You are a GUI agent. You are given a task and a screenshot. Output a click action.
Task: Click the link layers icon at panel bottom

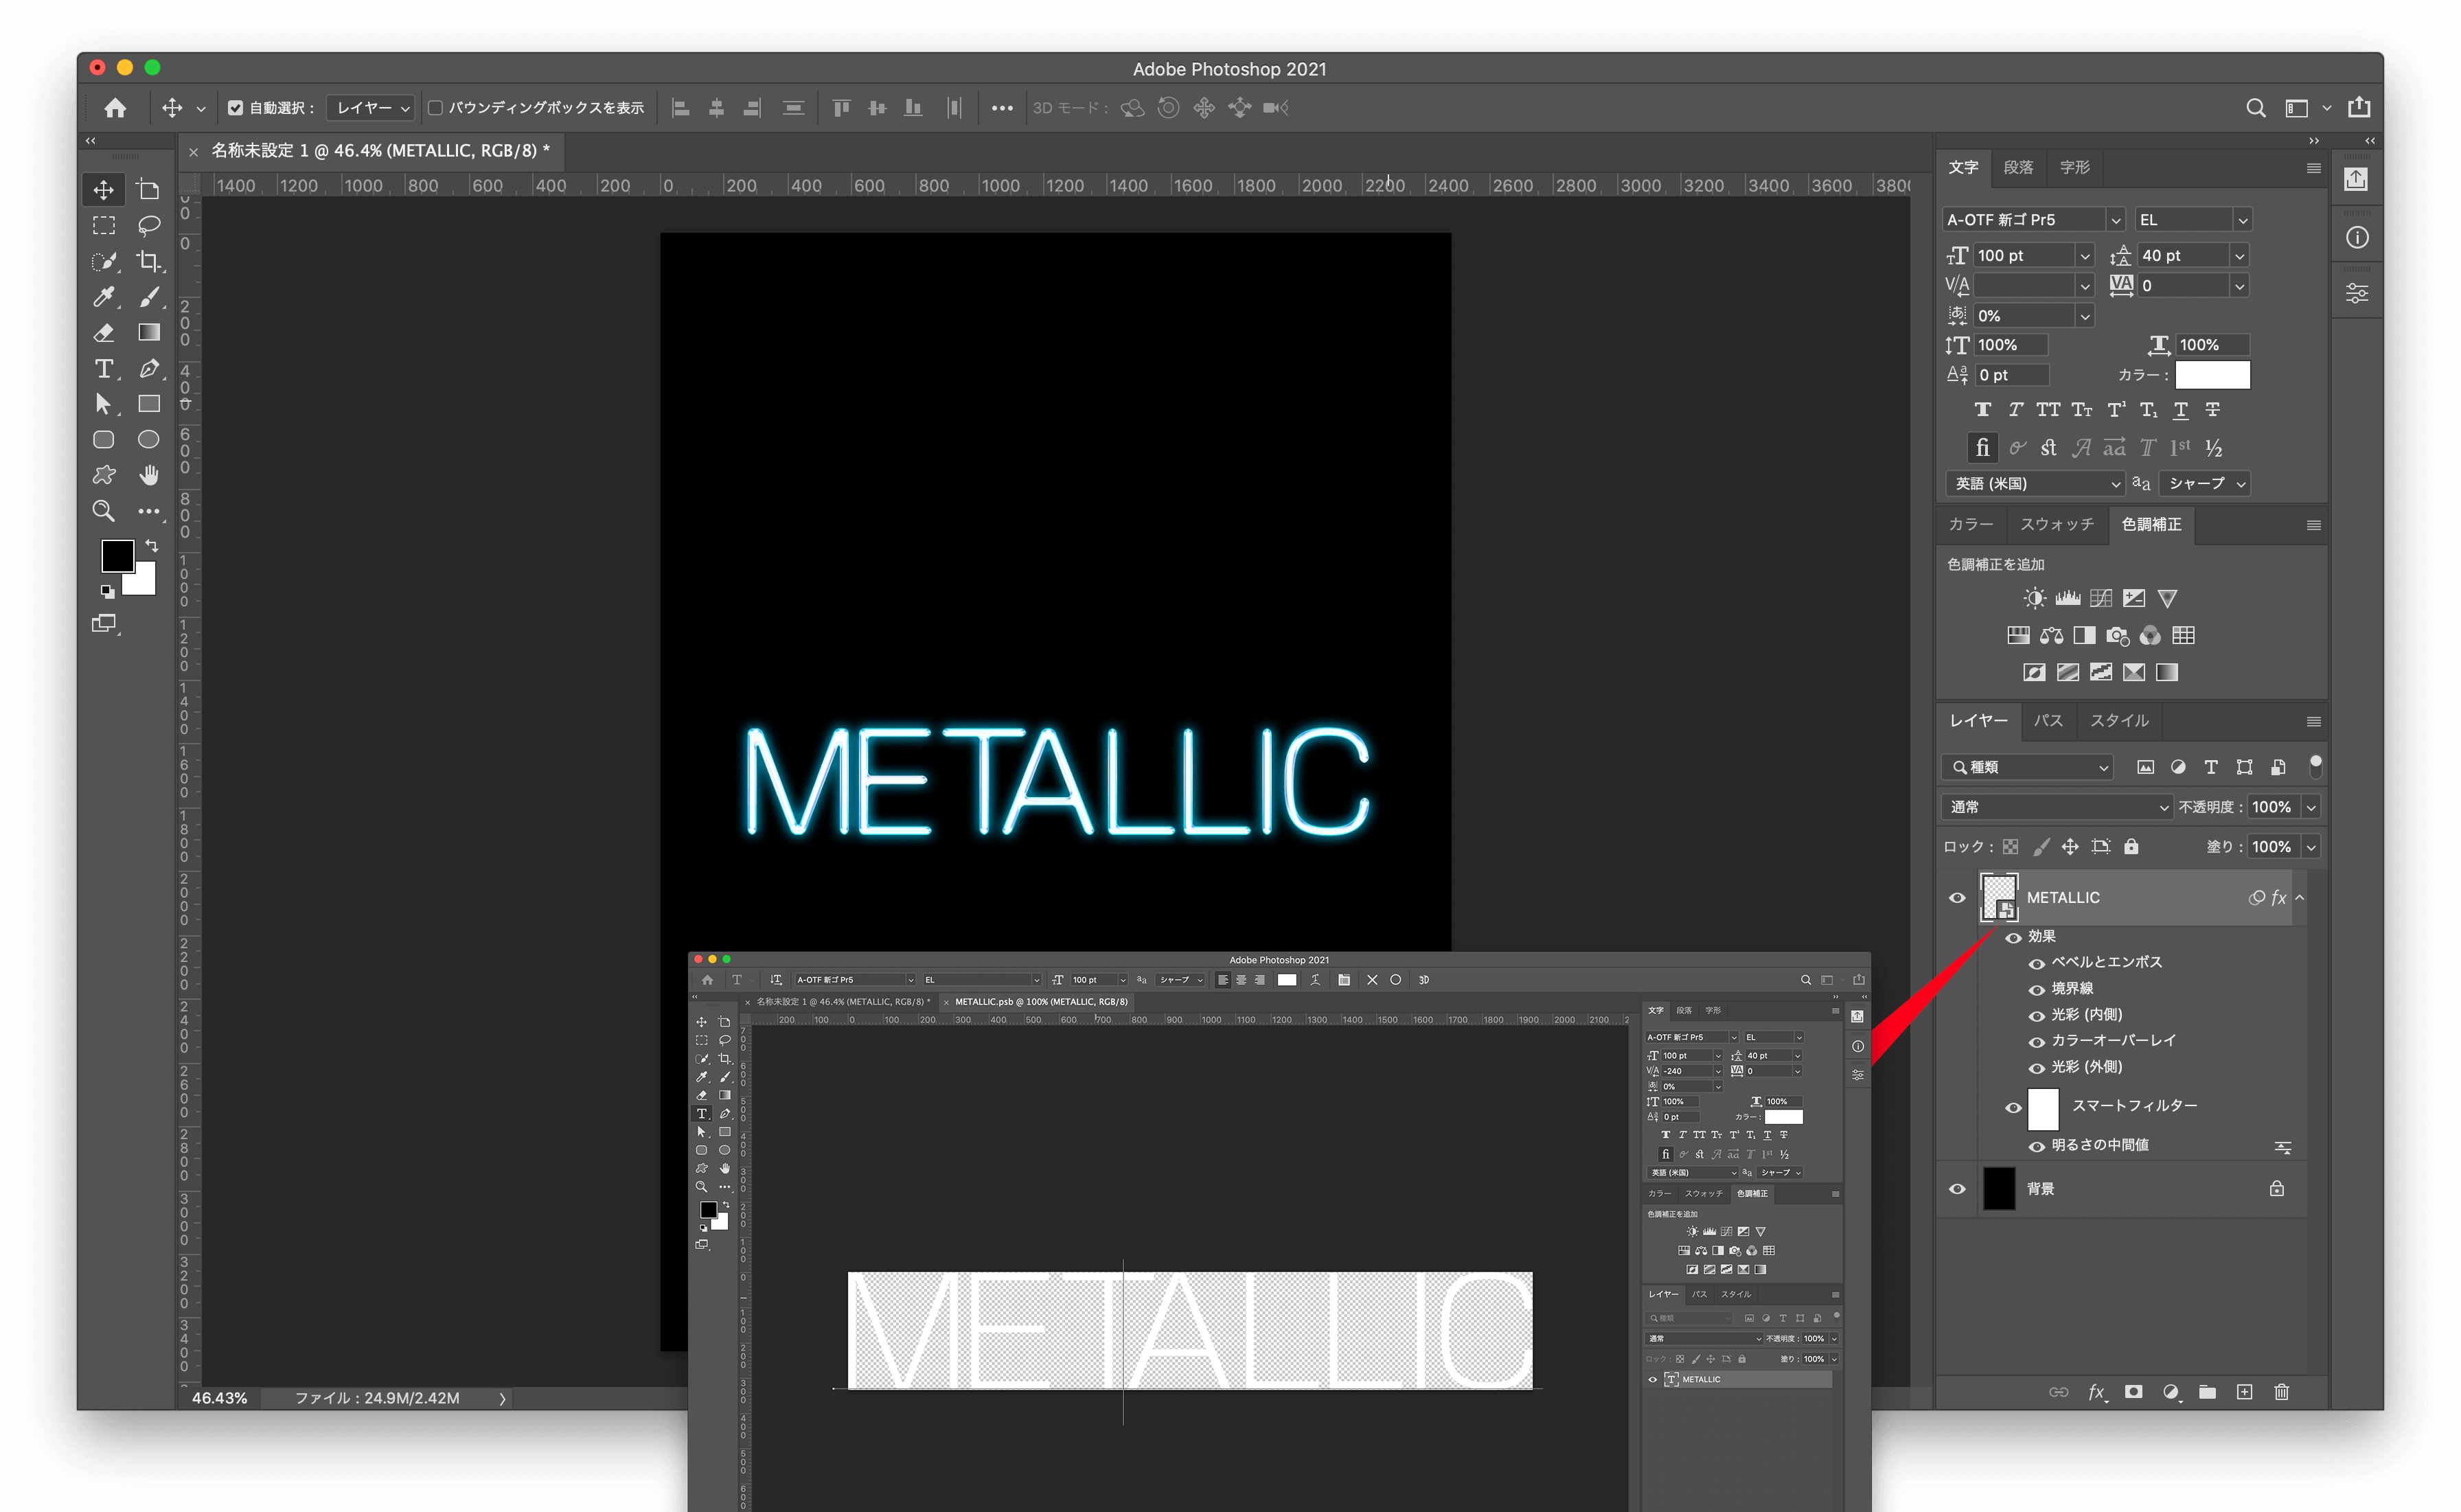(2059, 1392)
